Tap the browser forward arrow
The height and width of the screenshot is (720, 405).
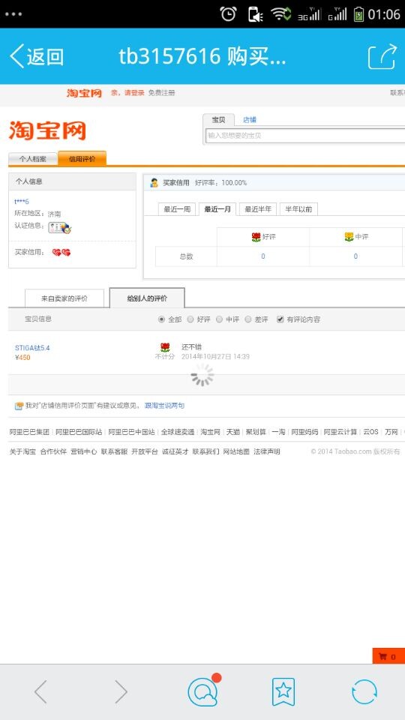coord(121,691)
